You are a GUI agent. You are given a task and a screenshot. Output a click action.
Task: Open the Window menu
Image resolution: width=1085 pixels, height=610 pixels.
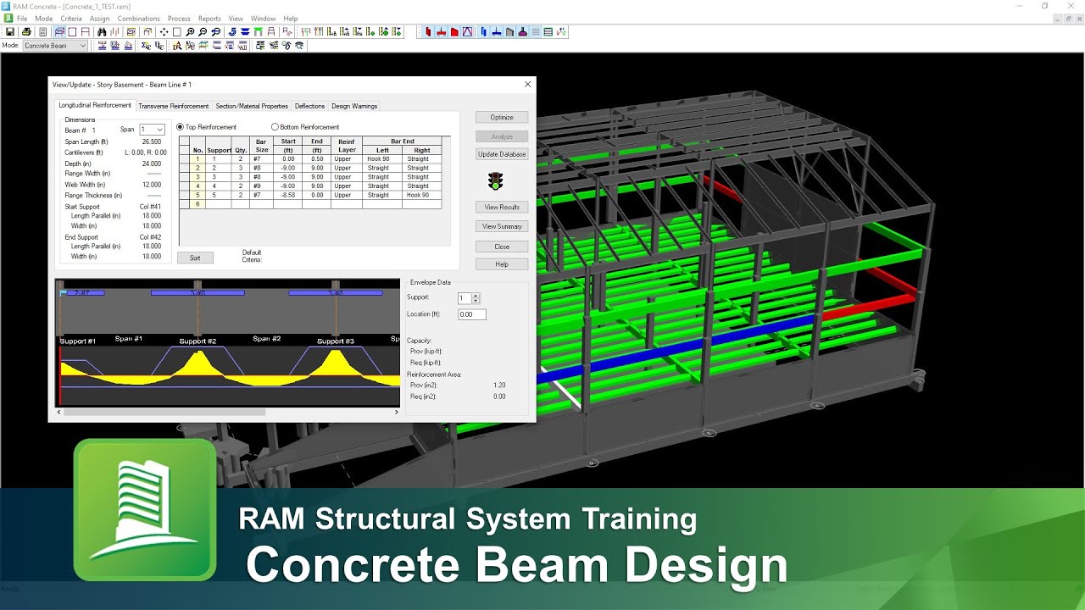264,19
